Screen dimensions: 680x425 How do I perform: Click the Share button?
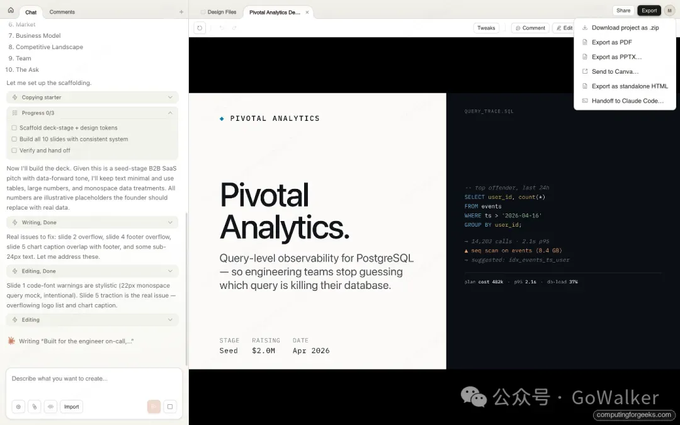pos(623,11)
